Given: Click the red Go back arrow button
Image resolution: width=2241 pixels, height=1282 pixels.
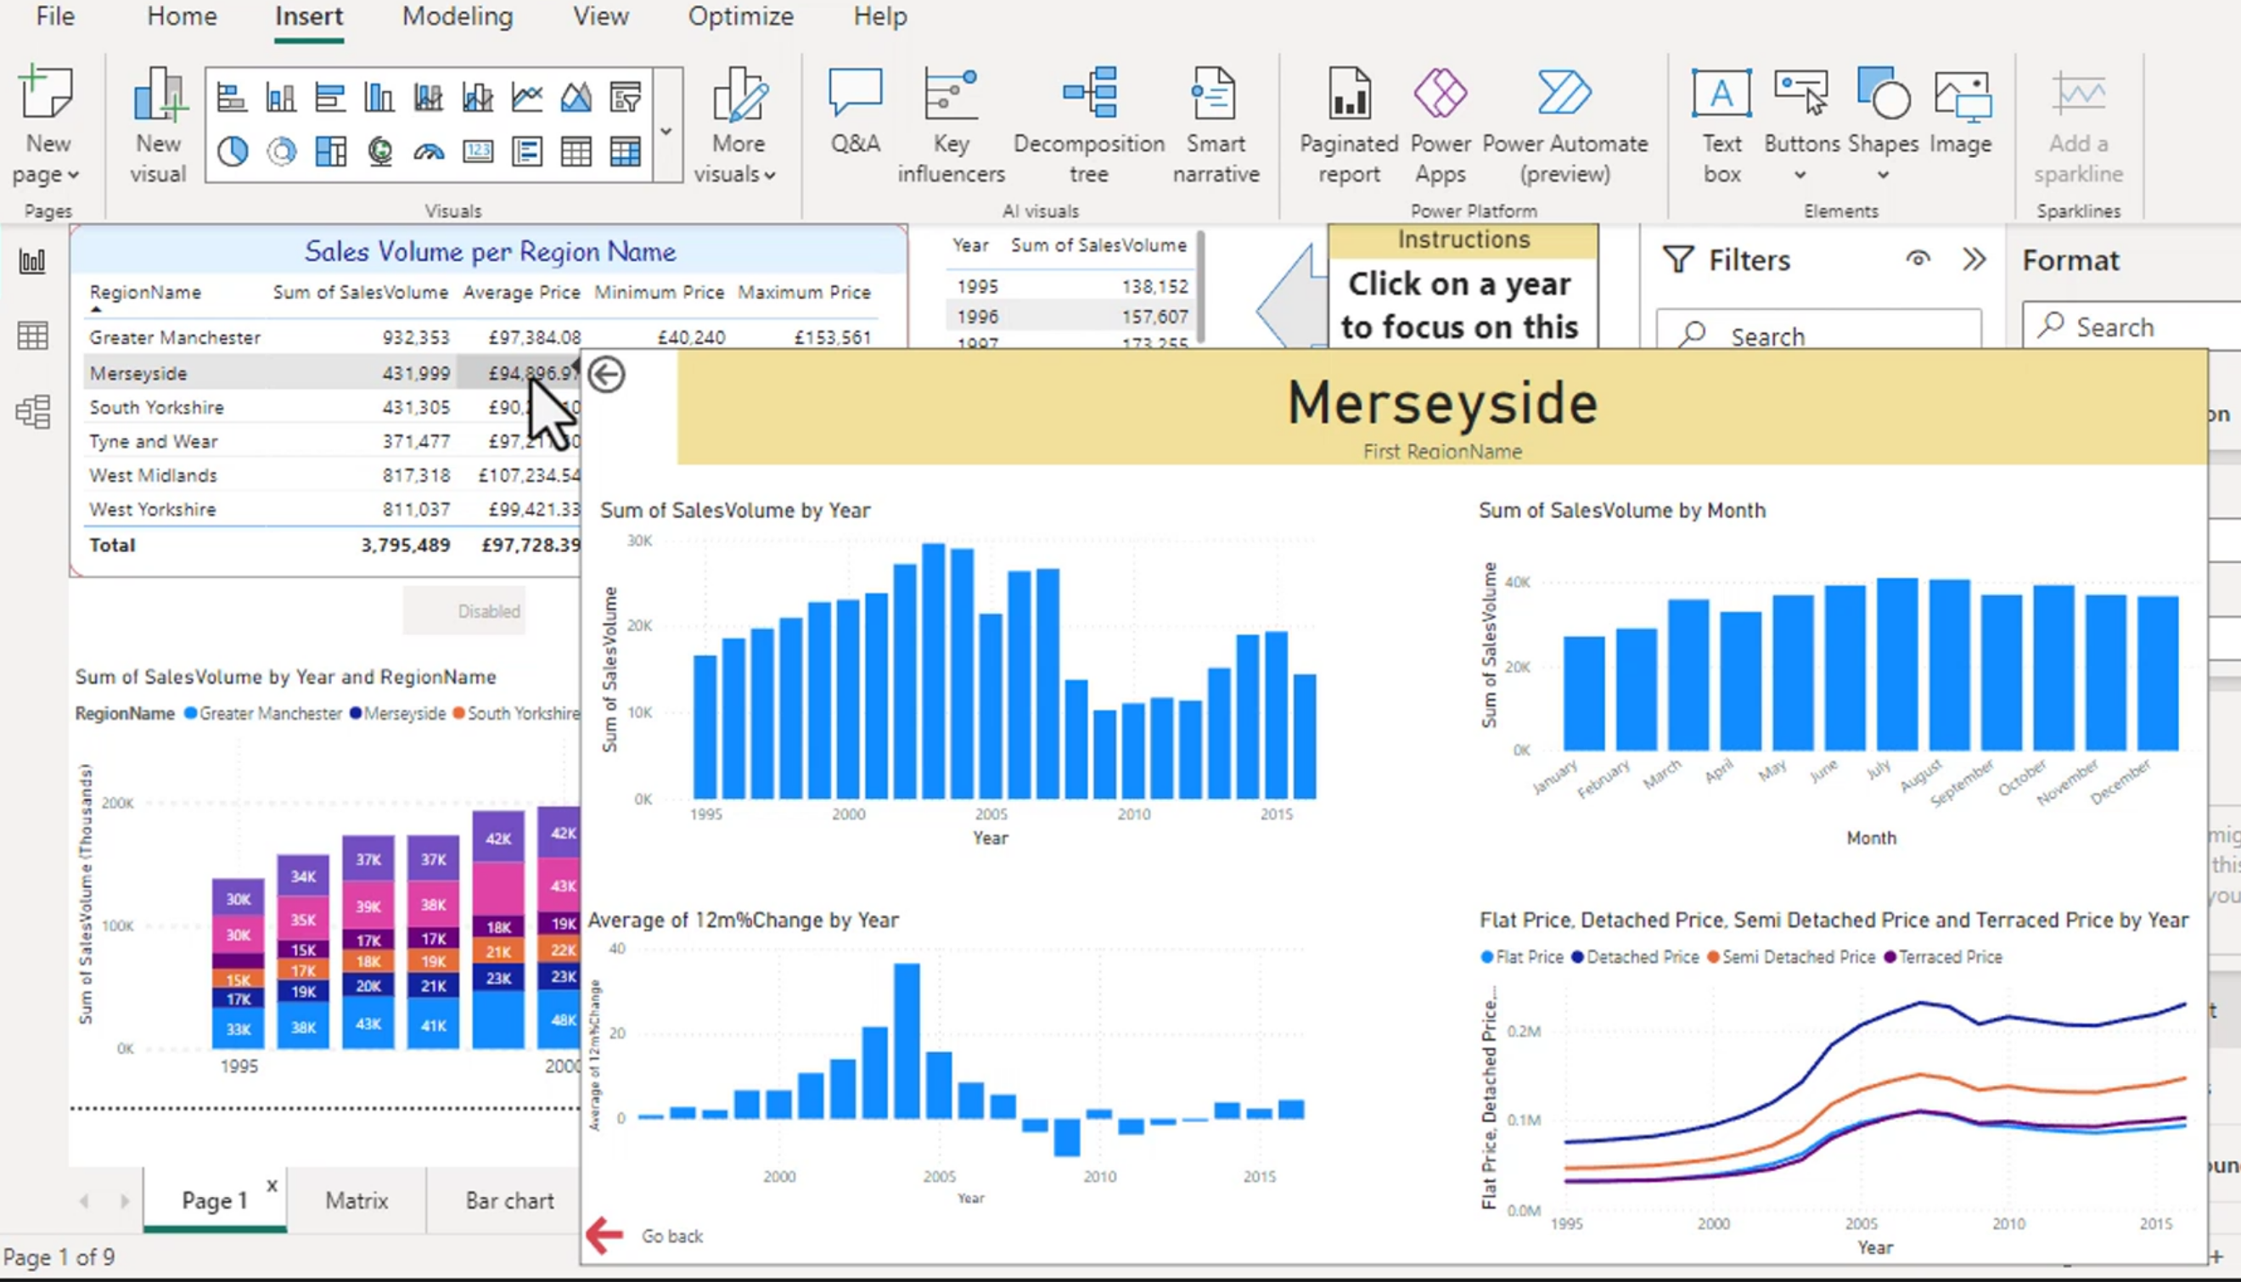Looking at the screenshot, I should pyautogui.click(x=605, y=1234).
